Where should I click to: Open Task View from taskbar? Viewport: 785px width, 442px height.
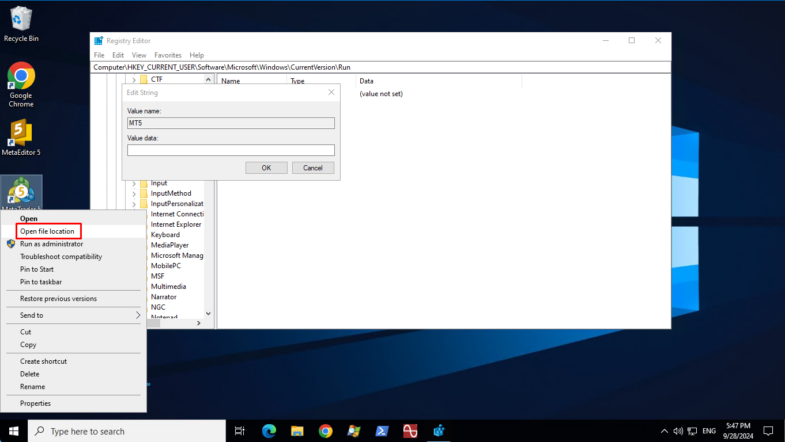tap(240, 431)
